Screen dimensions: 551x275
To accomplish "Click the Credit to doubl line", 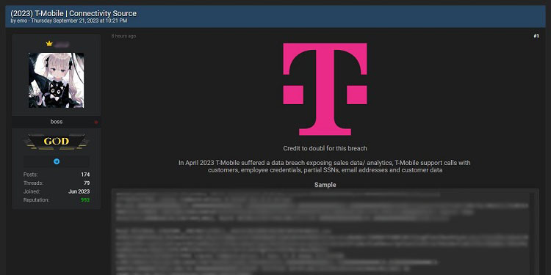I will 325,148.
